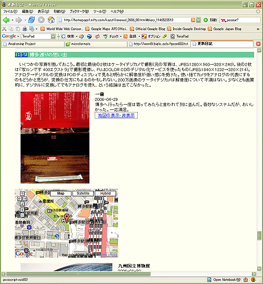The width and height of the screenshot is (263, 284).
Task: Show more bookmarks with the chevron
Action: (258, 29)
